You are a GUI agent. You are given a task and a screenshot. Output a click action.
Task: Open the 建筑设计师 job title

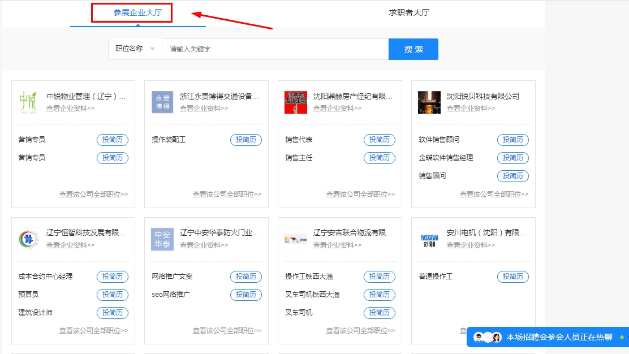[35, 313]
